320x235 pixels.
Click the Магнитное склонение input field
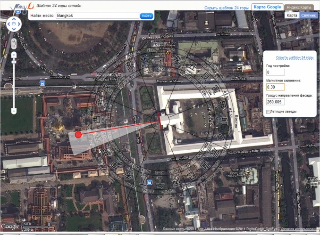coord(276,87)
